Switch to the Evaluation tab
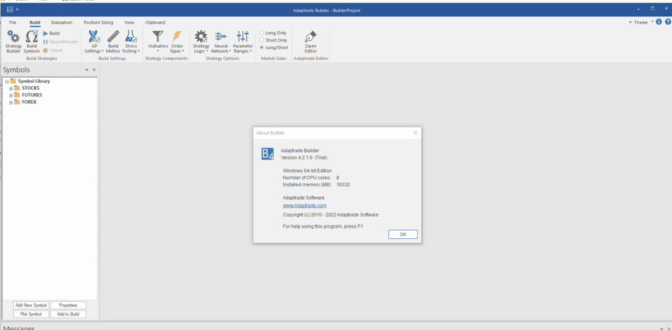 coord(62,22)
